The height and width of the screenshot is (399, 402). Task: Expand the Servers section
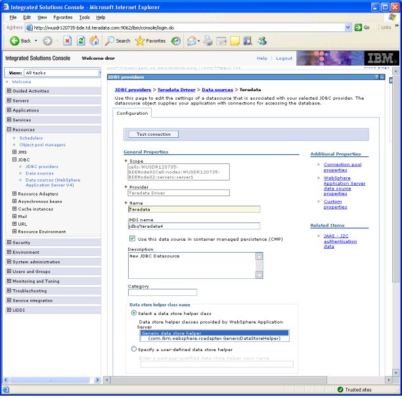(9, 100)
